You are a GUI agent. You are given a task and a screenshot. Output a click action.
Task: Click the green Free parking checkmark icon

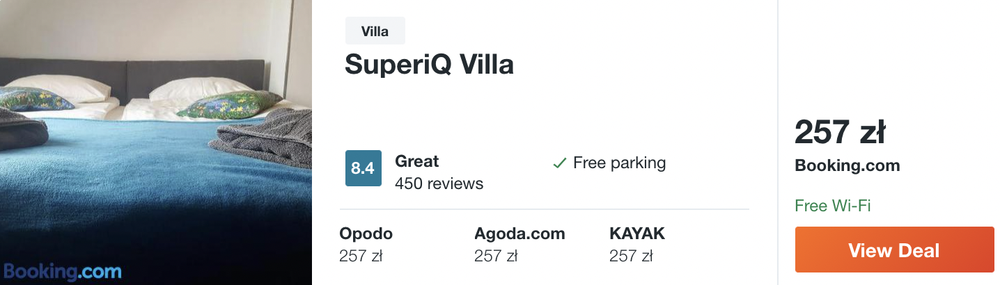(x=558, y=164)
